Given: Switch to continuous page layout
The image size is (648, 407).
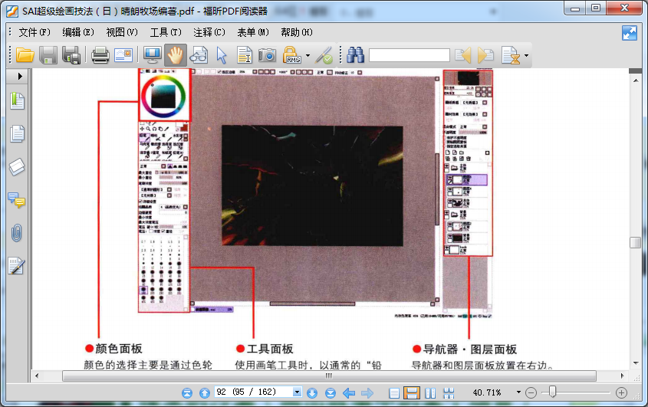Looking at the screenshot, I should [x=412, y=393].
